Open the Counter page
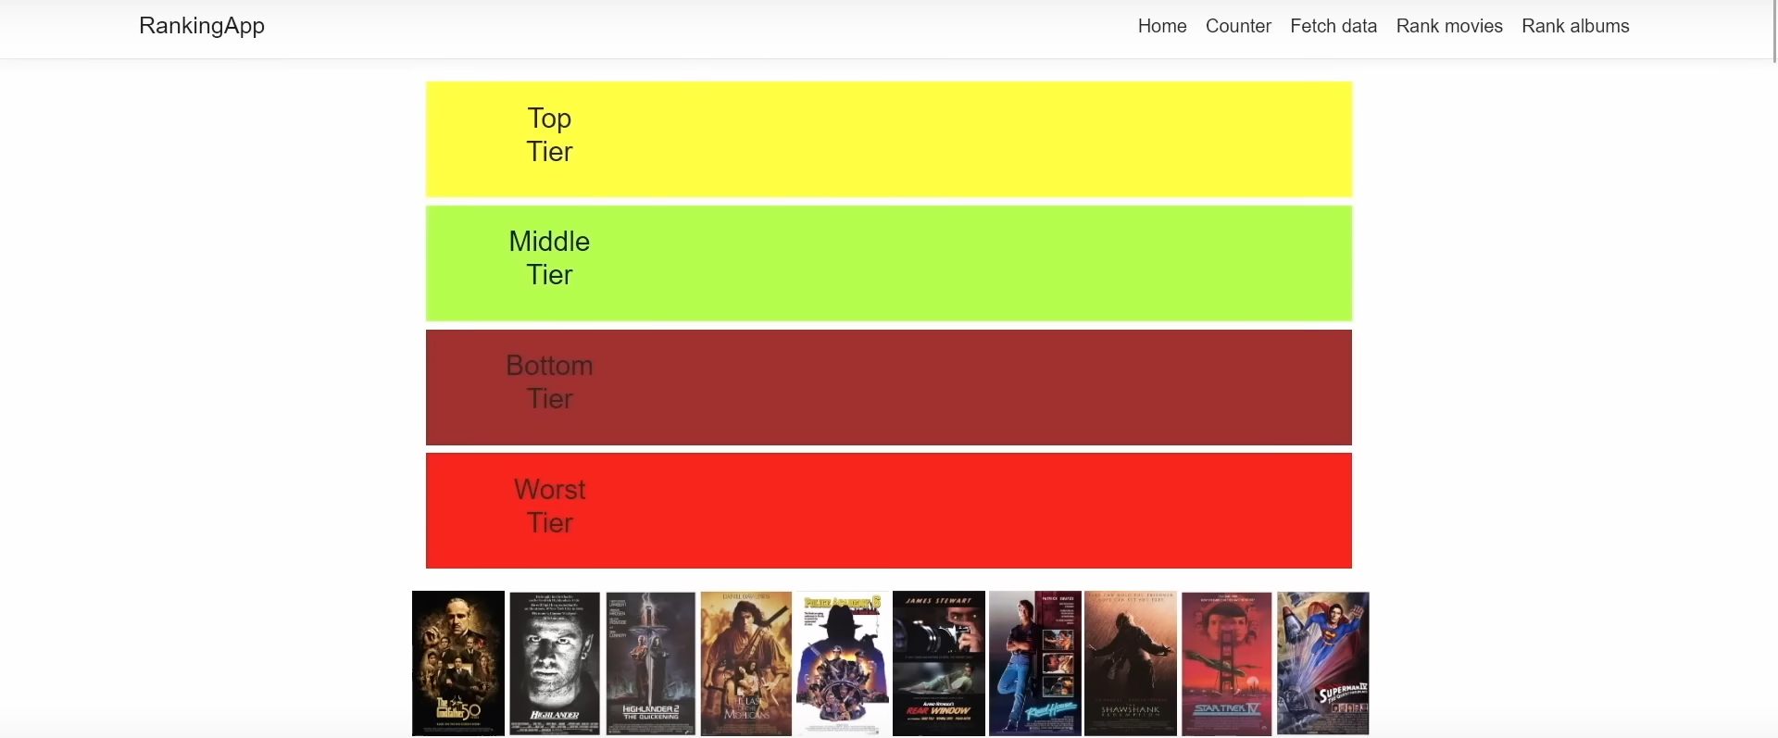Screen dimensions: 1778x738 (1238, 26)
